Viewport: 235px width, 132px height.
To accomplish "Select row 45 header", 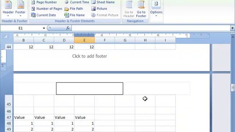I will (x=9, y=101).
